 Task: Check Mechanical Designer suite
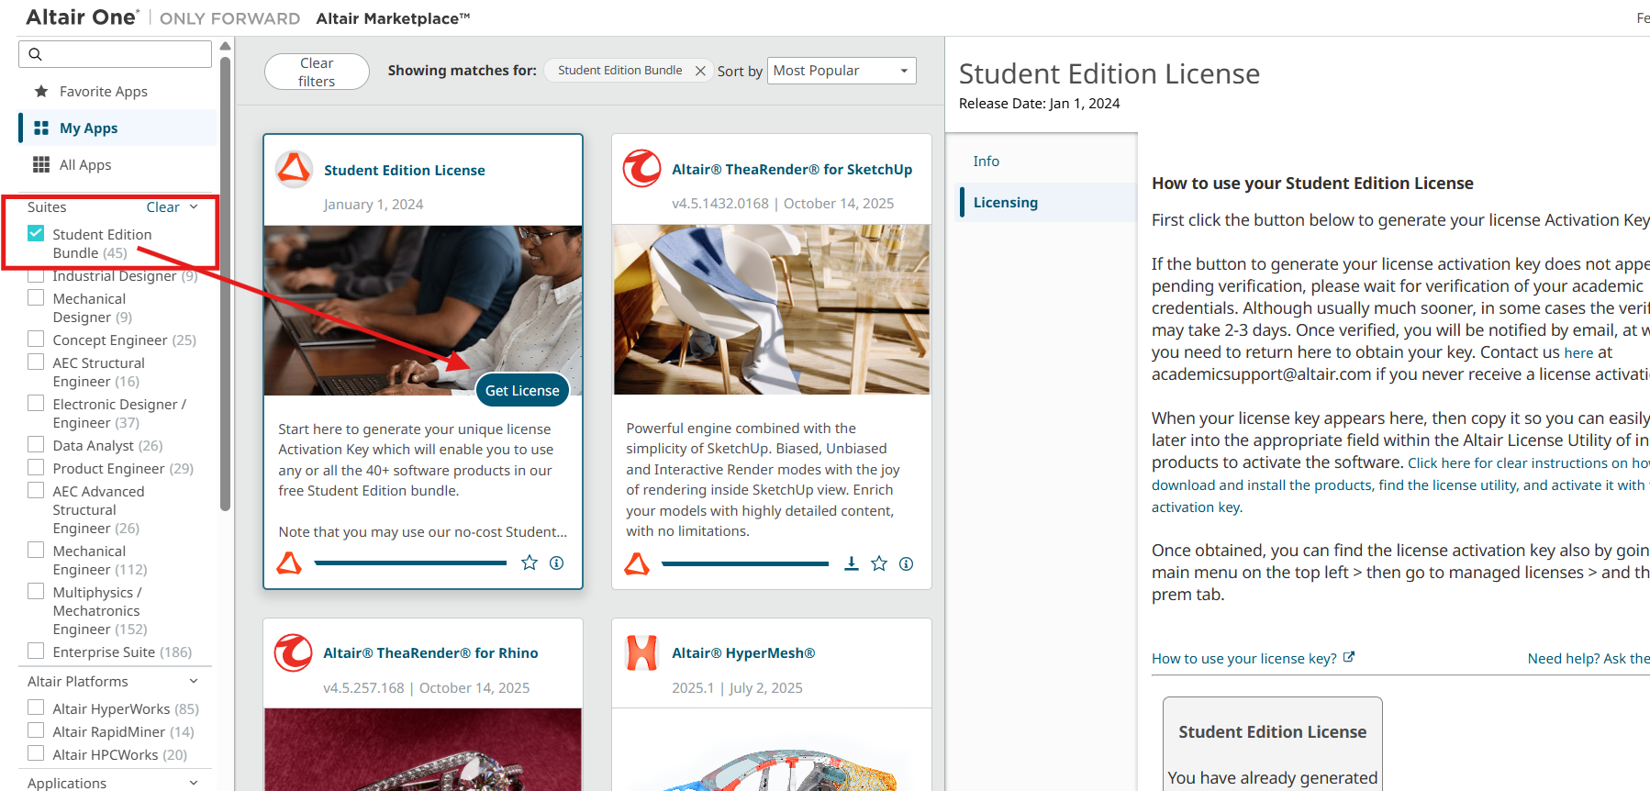click(36, 297)
